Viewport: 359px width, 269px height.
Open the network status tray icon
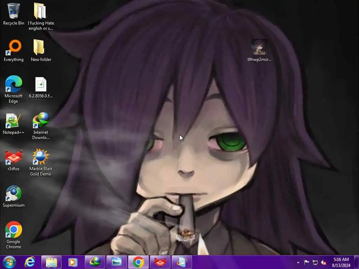(x=315, y=263)
